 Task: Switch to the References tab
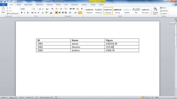40,5
